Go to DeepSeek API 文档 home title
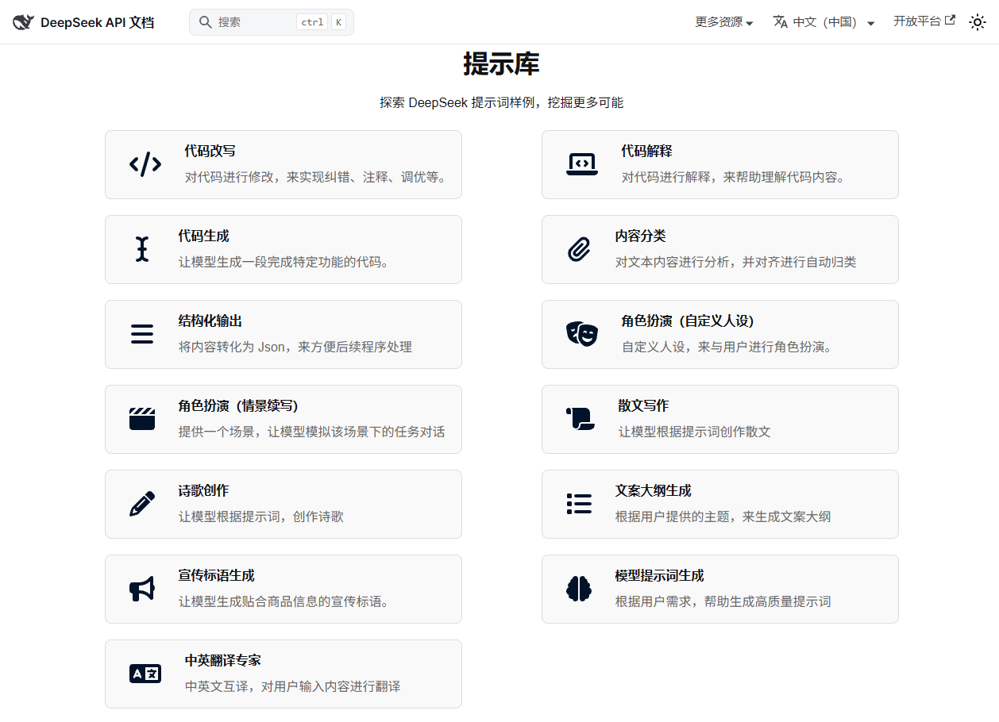The width and height of the screenshot is (999, 722). [97, 22]
